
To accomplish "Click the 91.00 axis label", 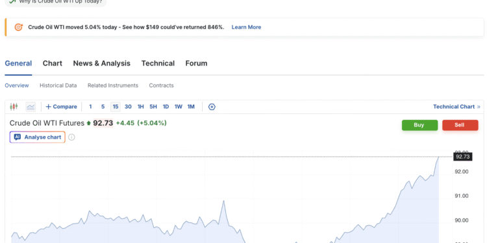I will [x=461, y=196].
